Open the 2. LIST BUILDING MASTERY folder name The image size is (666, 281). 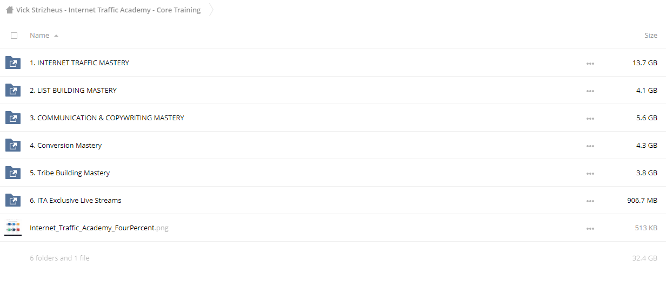[73, 91]
